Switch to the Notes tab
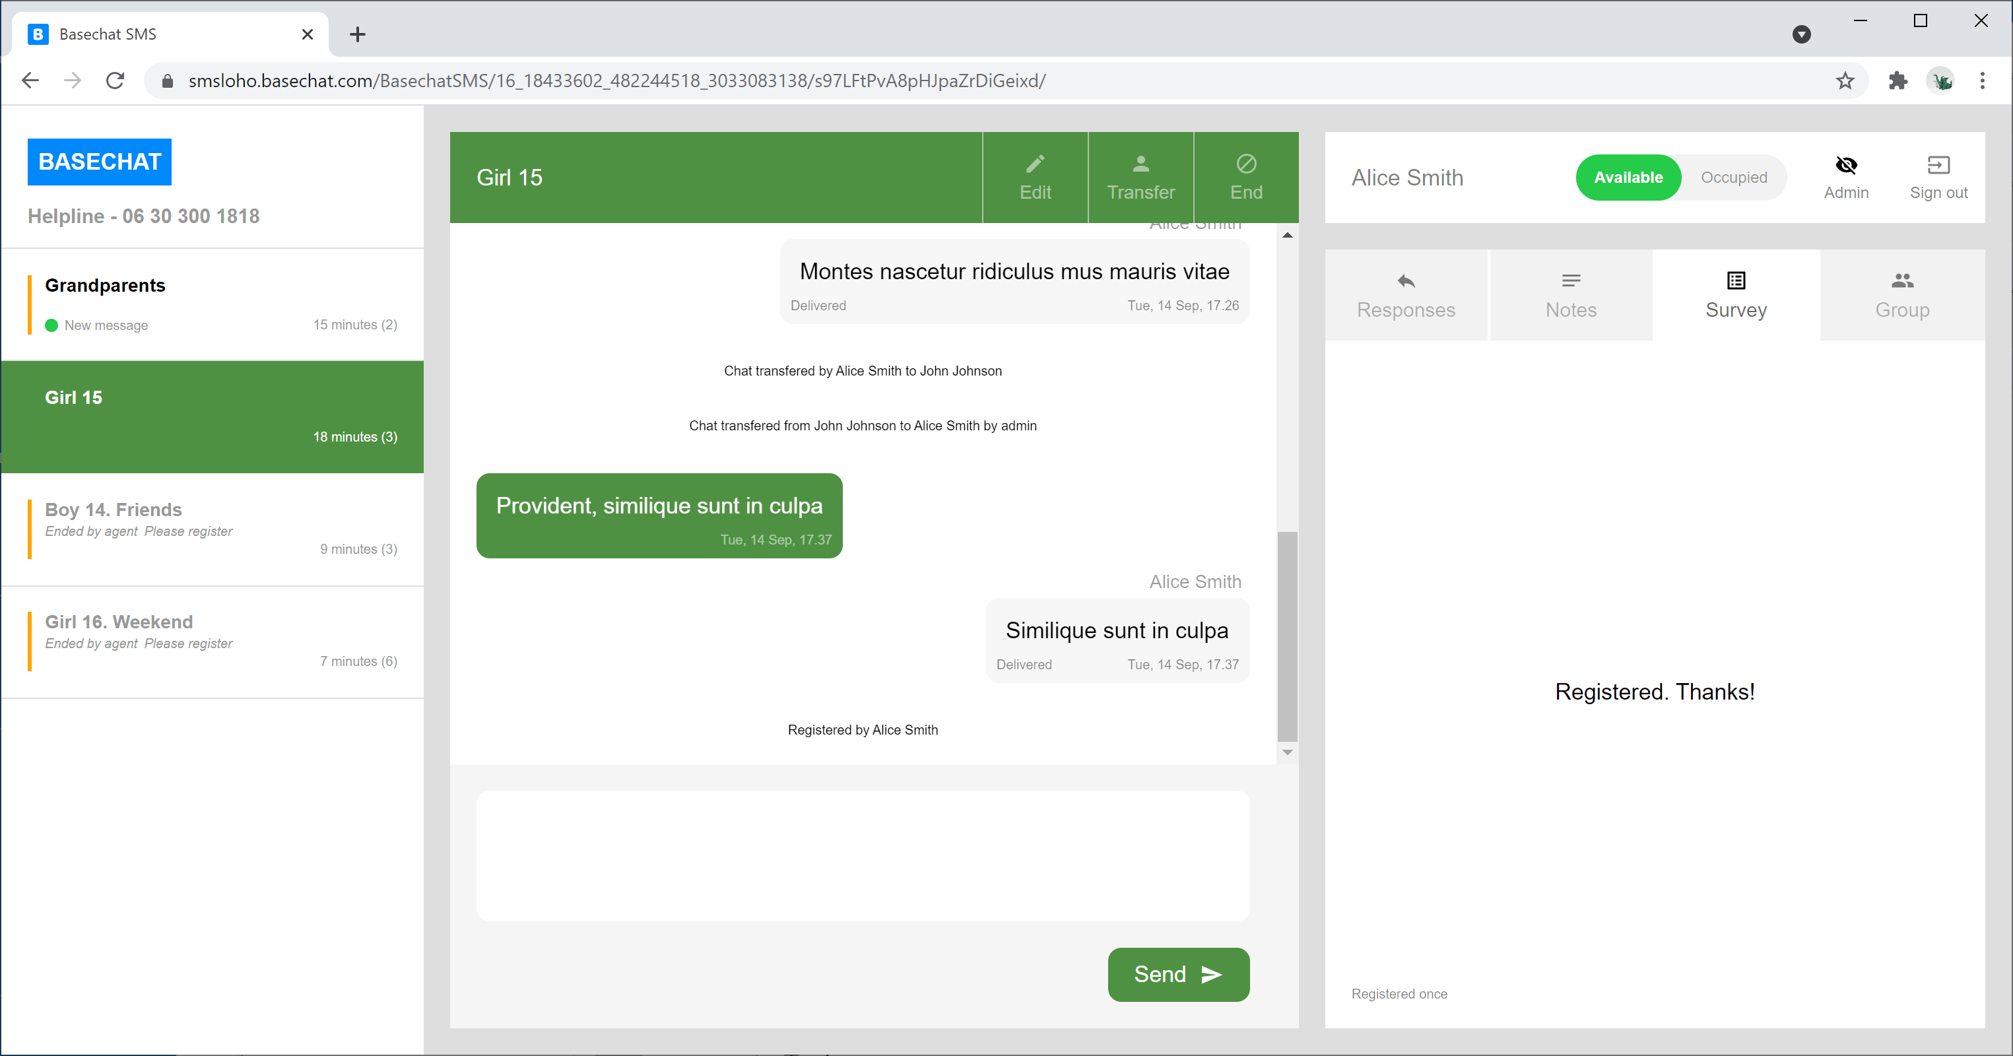Viewport: 2013px width, 1056px height. click(x=1571, y=296)
